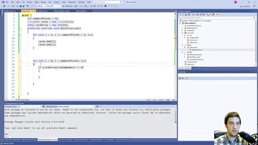Click the Property Pages wrench in Properties panel
Screen dimensions: 258x145
click(187, 79)
